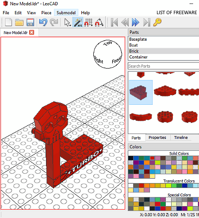Select the arrow Select tool
This screenshot has height=218, width=199.
[x=68, y=22]
